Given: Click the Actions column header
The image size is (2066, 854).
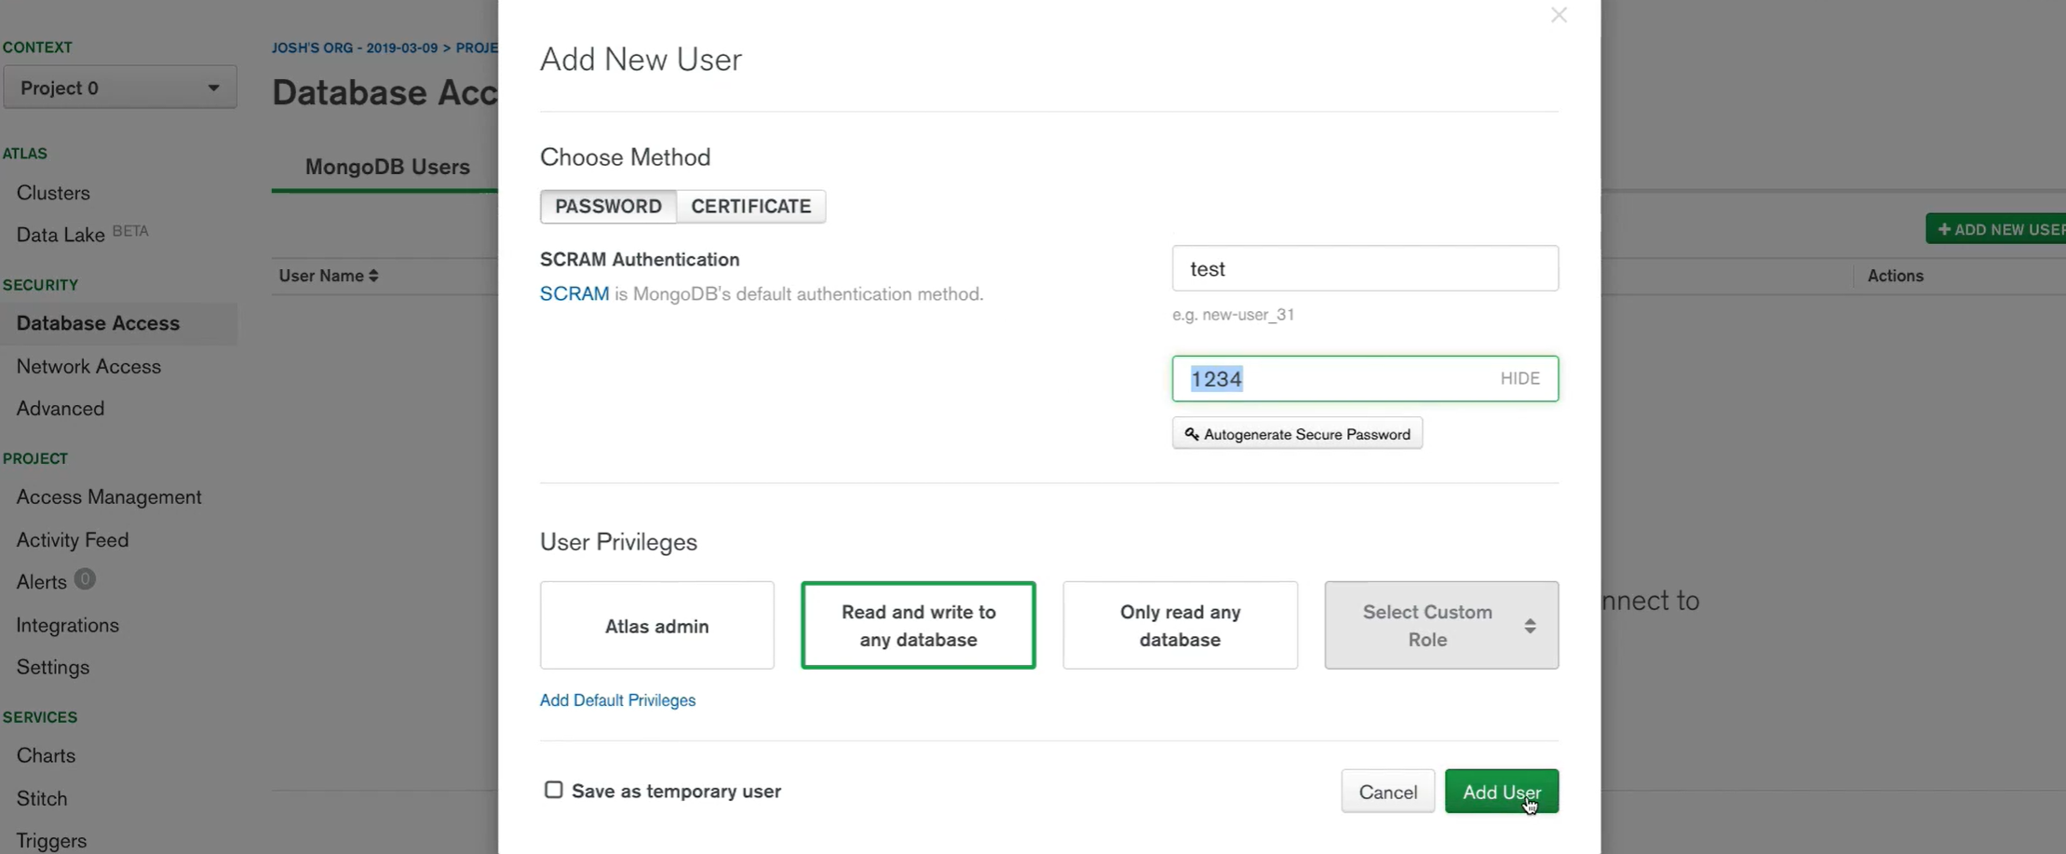Looking at the screenshot, I should click(x=1895, y=276).
